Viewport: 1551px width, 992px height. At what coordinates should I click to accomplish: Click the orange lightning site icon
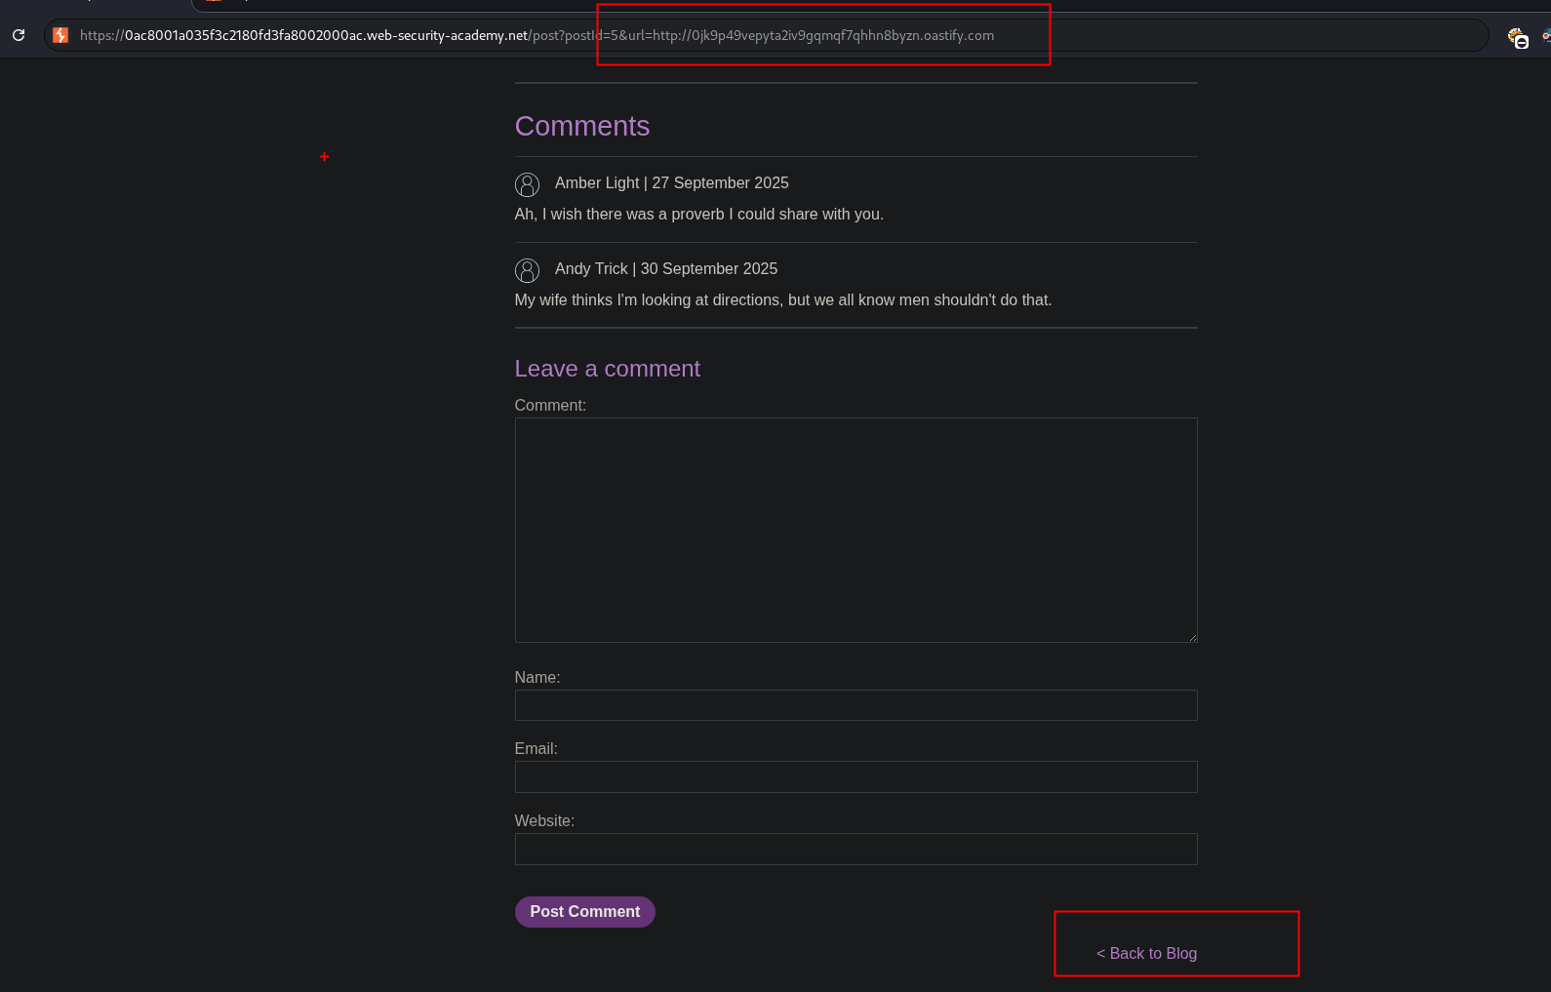point(60,35)
